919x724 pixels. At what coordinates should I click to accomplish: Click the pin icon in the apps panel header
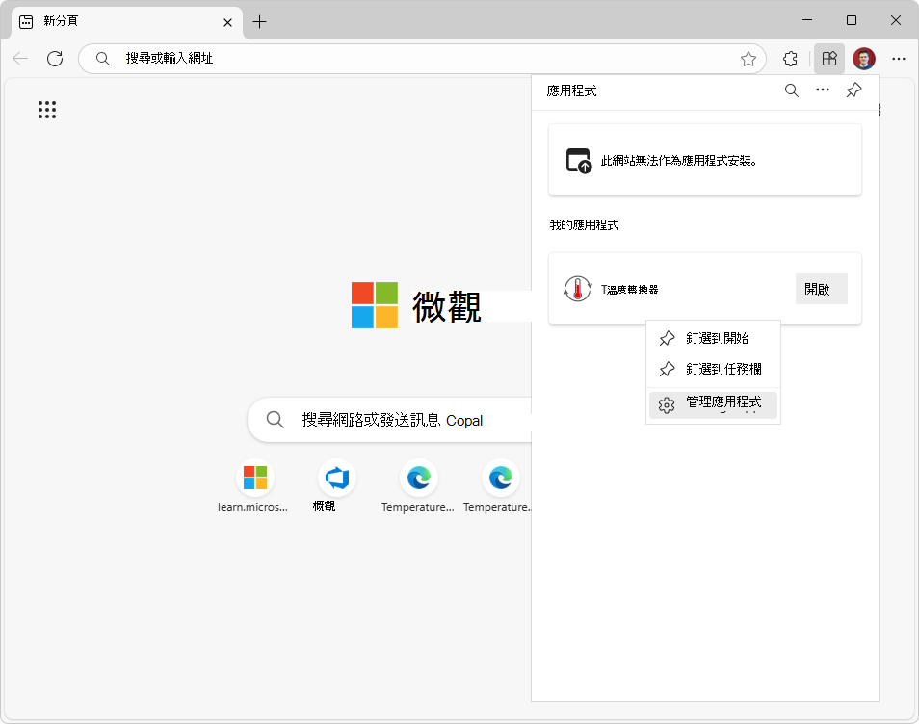[x=853, y=90]
